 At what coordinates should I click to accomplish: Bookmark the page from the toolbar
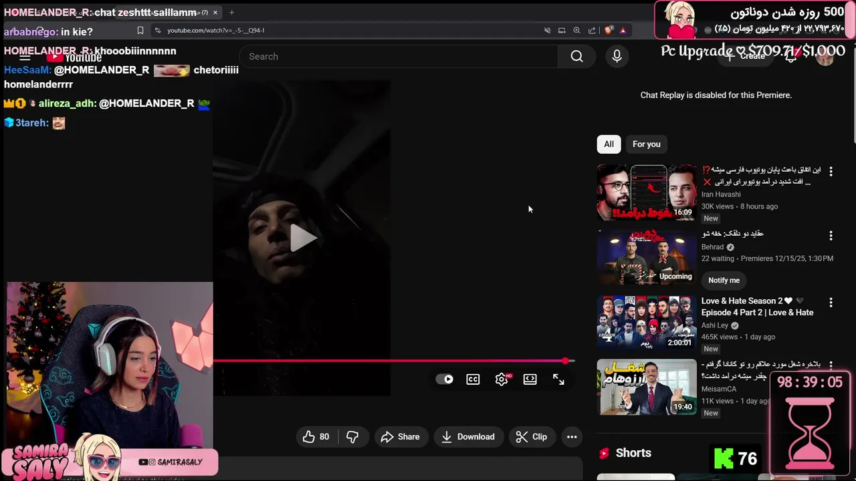(x=140, y=30)
